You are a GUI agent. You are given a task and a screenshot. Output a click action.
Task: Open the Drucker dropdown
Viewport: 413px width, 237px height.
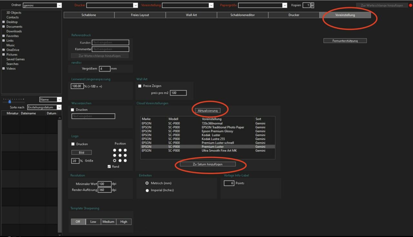pos(136,5)
